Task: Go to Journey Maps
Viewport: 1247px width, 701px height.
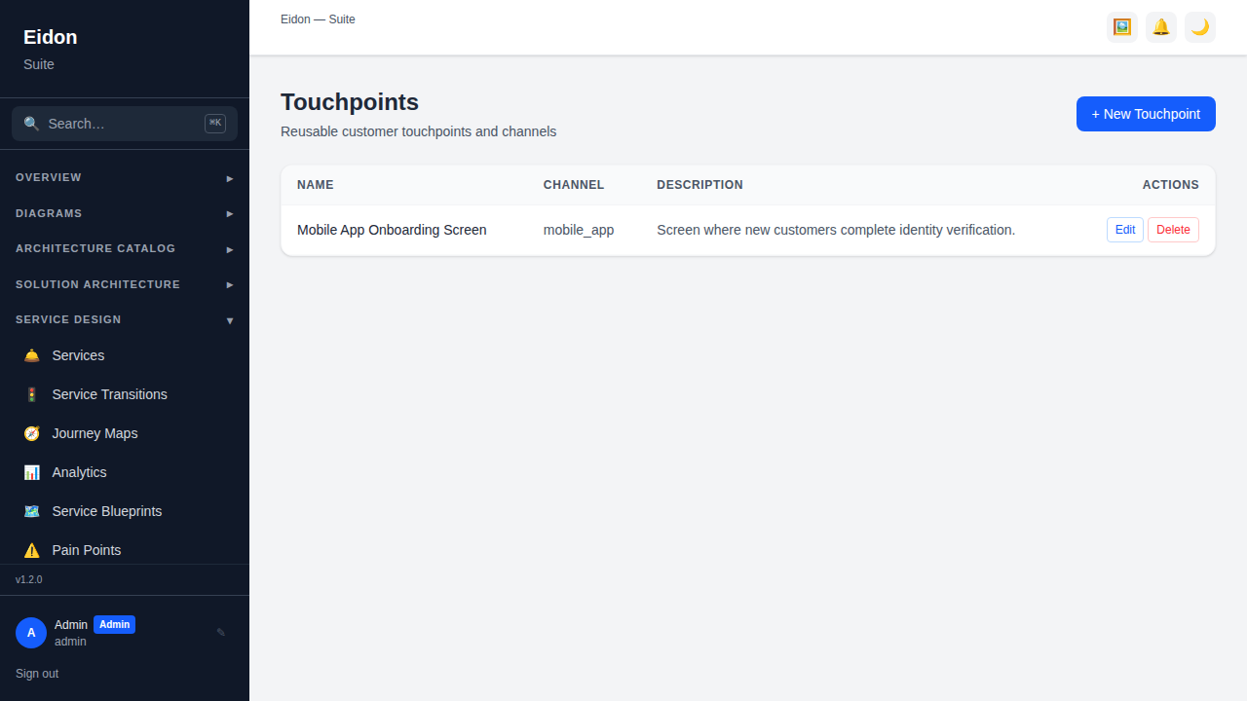Action: tap(125, 433)
